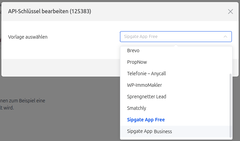The height and width of the screenshot is (141, 240).
Task: Click the Vorlage auswählen label
Action: coord(28,37)
